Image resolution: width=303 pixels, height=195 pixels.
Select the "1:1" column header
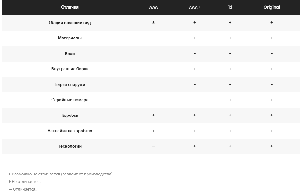(x=230, y=7)
